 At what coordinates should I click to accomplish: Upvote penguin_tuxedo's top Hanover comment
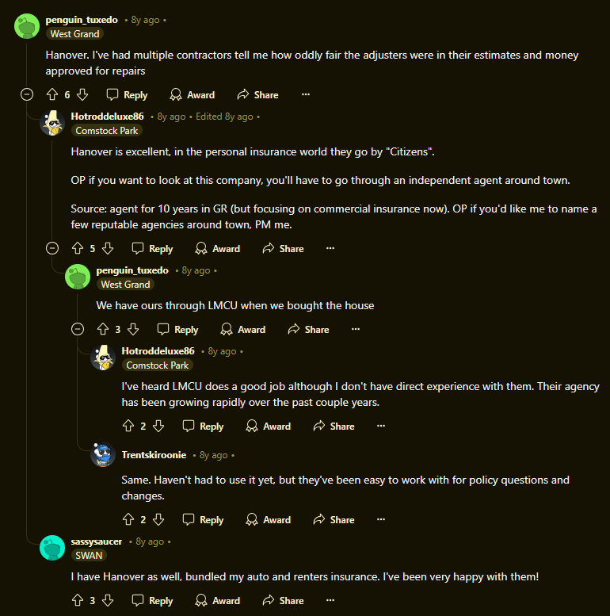coord(52,94)
